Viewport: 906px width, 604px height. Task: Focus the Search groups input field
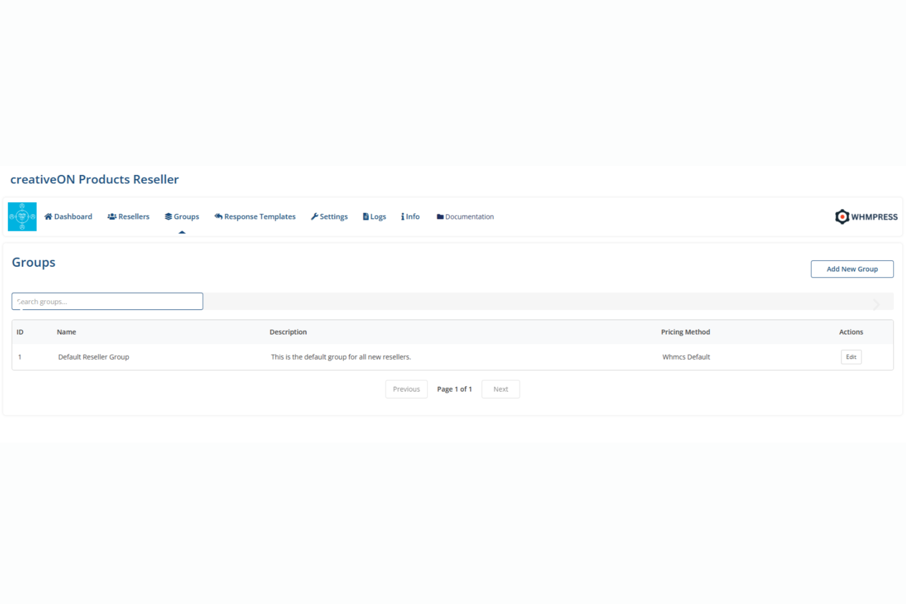point(107,301)
